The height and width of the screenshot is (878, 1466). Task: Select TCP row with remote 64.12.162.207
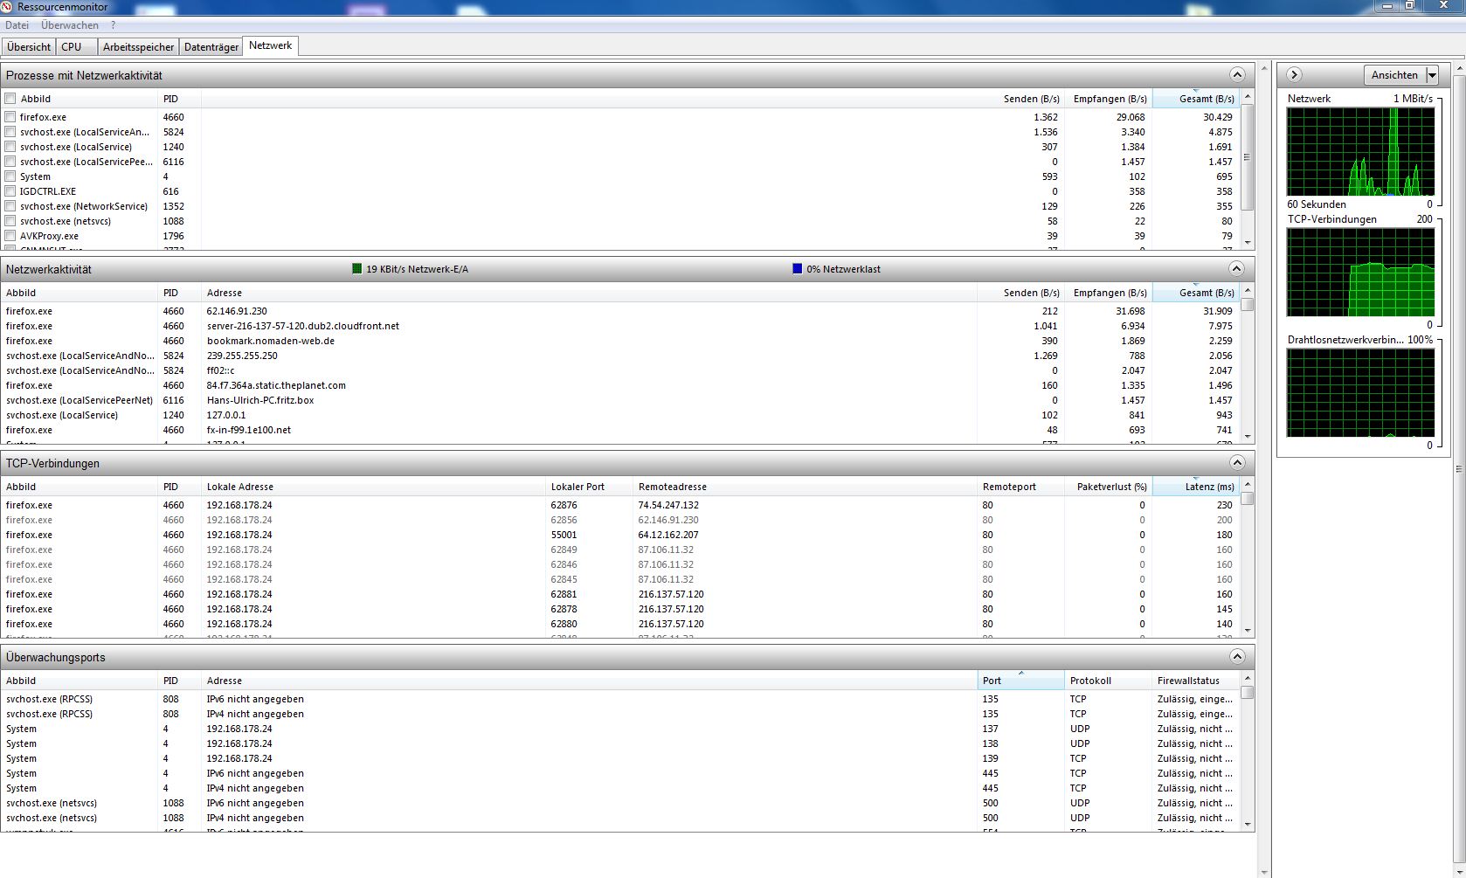(x=620, y=535)
